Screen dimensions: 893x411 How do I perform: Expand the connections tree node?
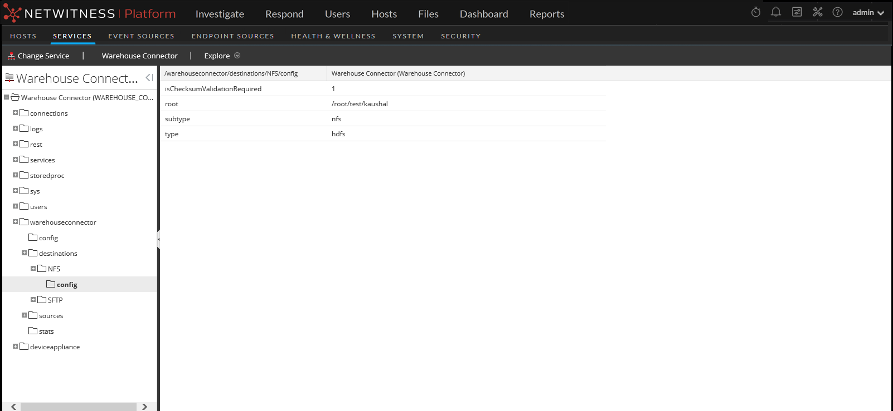coord(16,113)
